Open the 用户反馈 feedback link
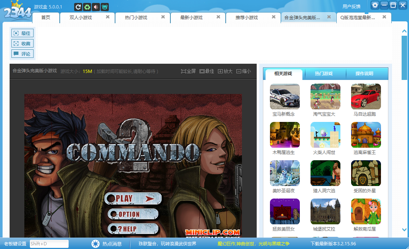This screenshot has height=249, width=409. tap(351, 7)
